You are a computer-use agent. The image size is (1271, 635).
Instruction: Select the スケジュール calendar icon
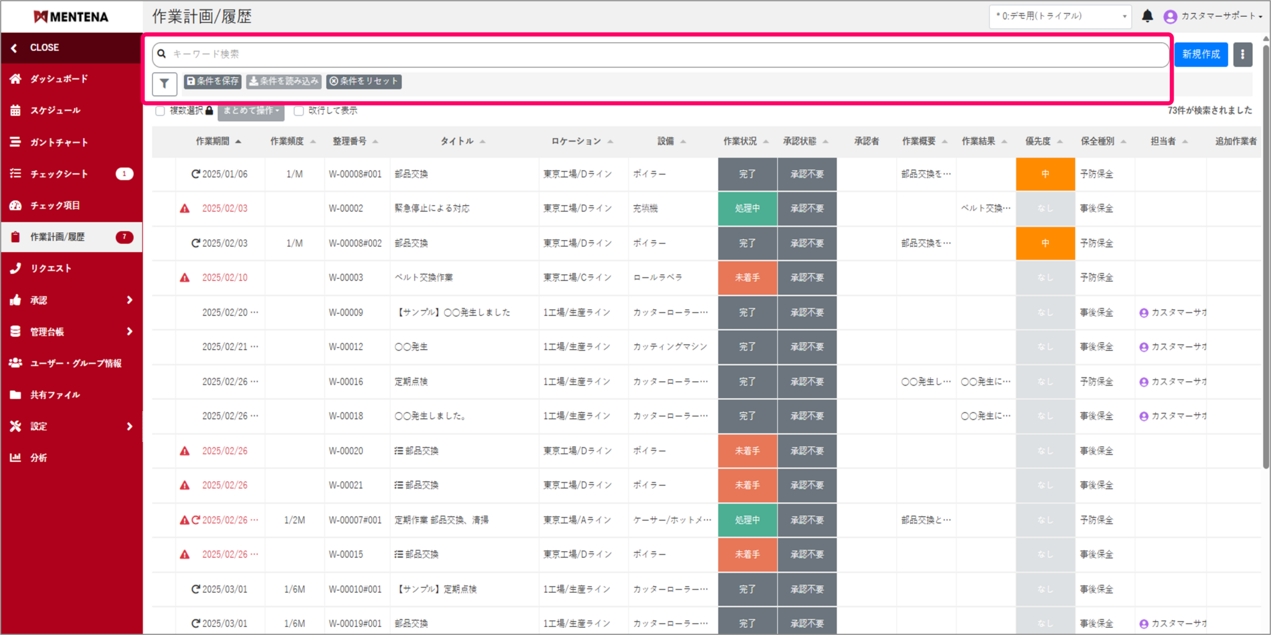pyautogui.click(x=15, y=110)
